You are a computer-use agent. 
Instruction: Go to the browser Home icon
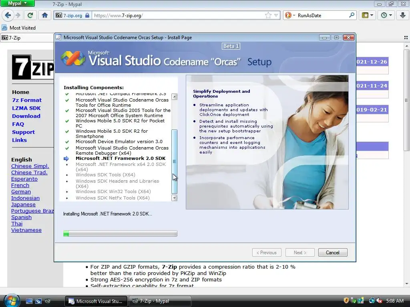(x=45, y=16)
